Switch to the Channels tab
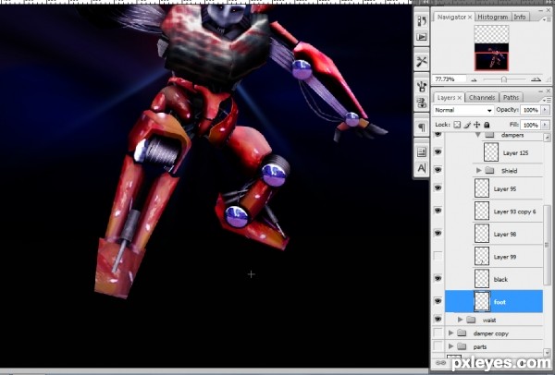Image resolution: width=555 pixels, height=375 pixels. [x=482, y=98]
